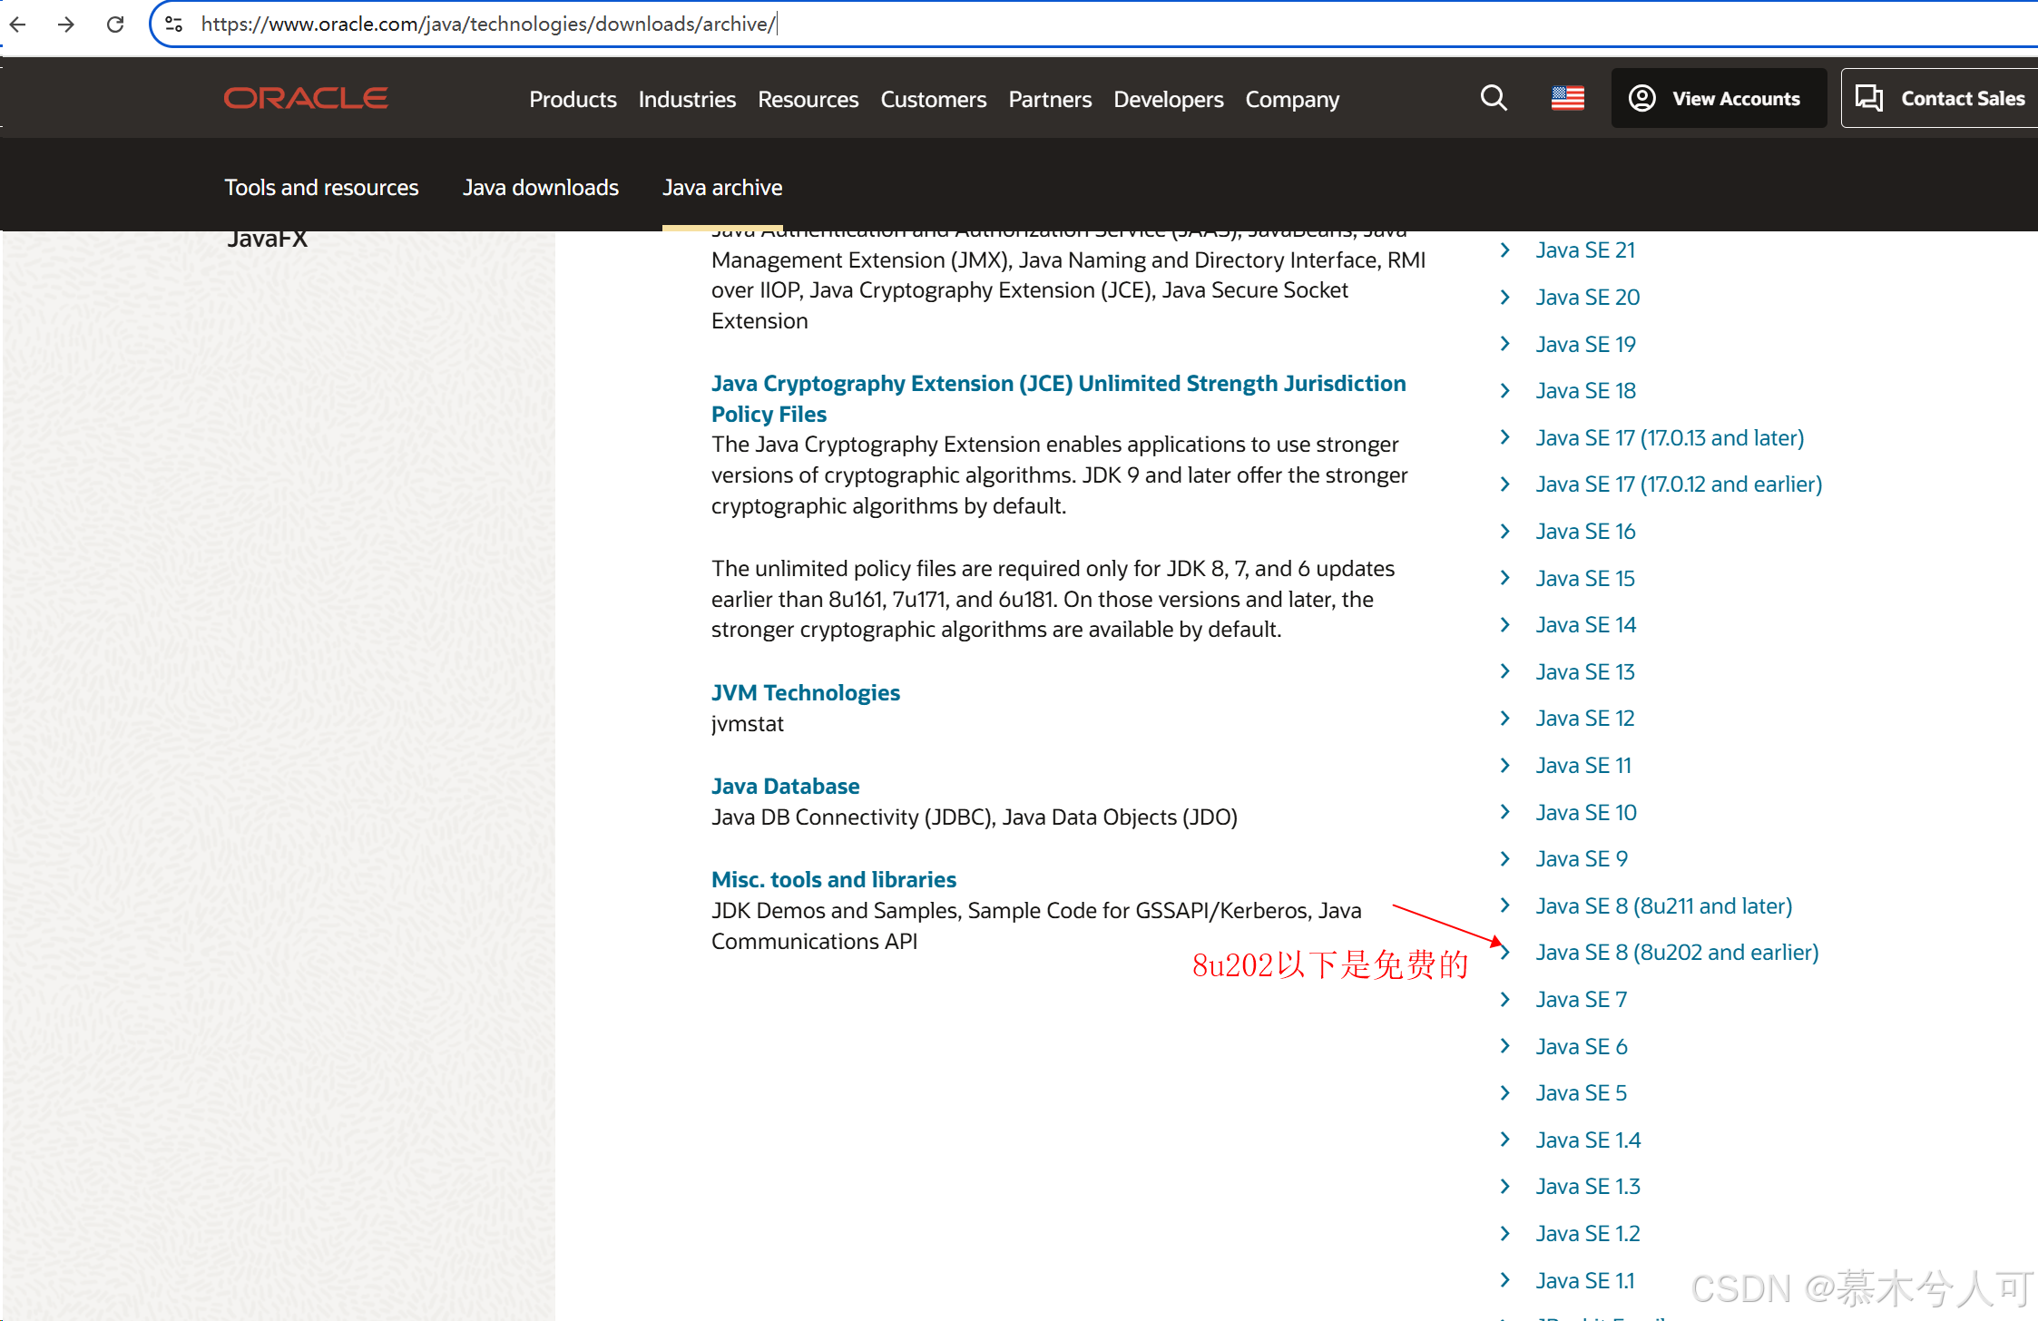Open Java SE 1.1 archive link

pos(1585,1280)
